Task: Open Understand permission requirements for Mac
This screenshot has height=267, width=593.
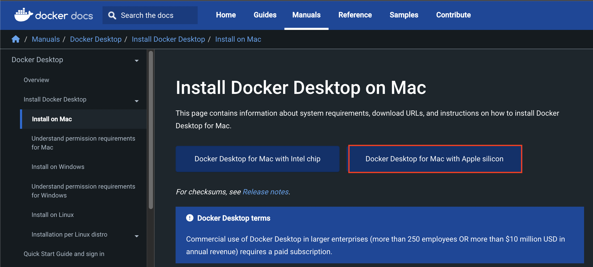Action: pos(83,143)
